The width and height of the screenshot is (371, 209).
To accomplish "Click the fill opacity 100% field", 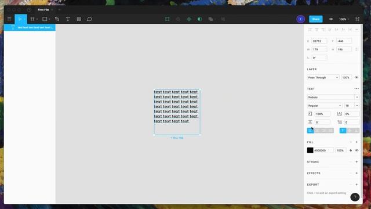I will 341,150.
